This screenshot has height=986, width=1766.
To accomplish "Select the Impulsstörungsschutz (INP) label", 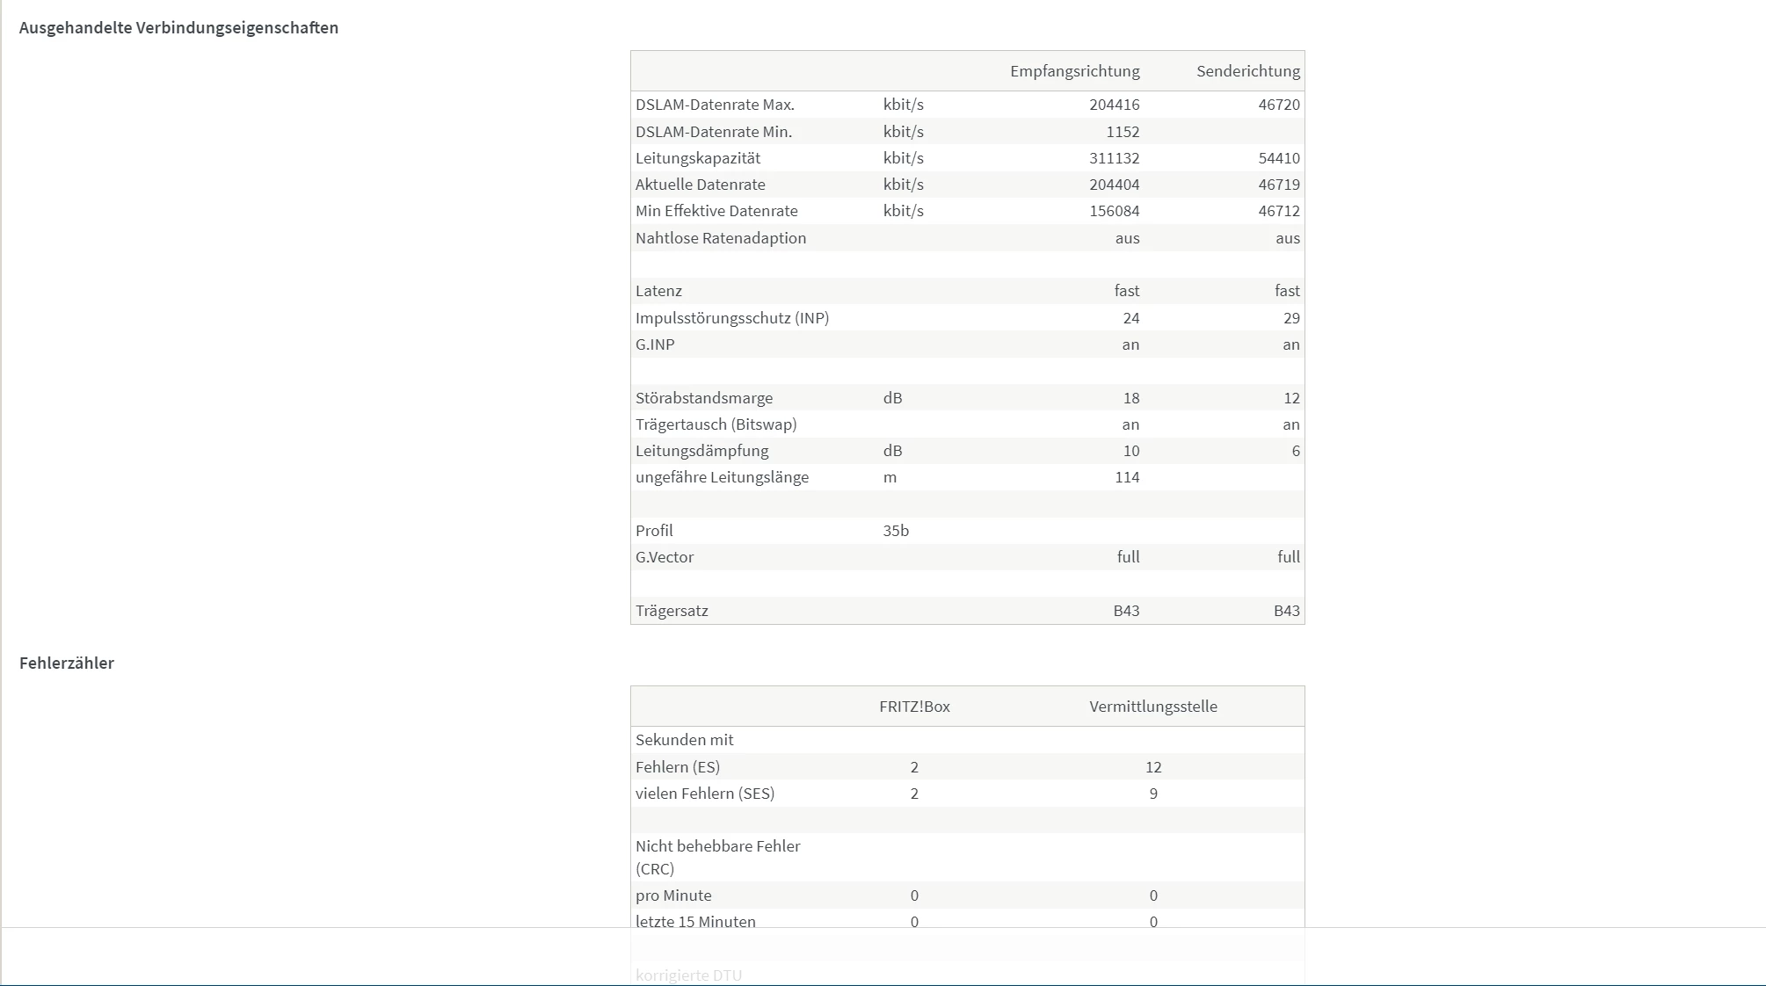I will point(731,318).
